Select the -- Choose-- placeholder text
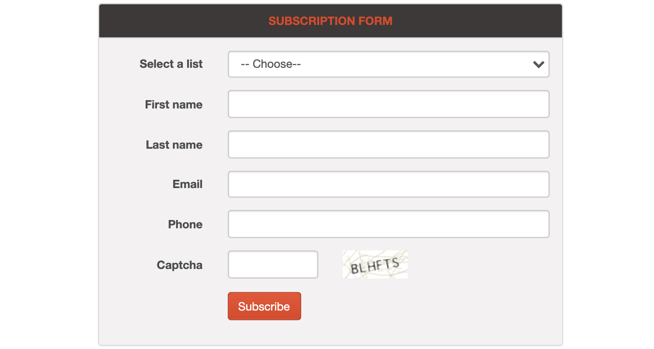The height and width of the screenshot is (349, 654). click(x=271, y=64)
